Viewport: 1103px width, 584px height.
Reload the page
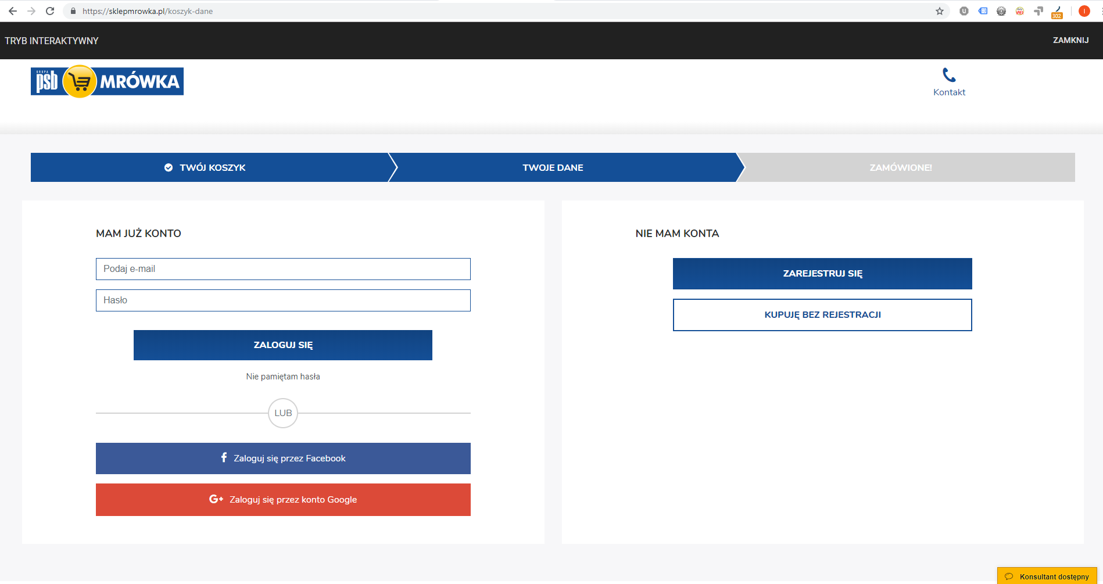tap(50, 11)
